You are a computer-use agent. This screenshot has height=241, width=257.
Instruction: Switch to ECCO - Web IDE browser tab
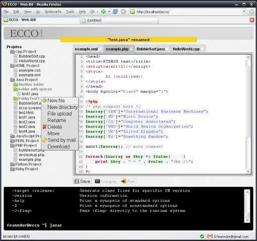(x=41, y=20)
